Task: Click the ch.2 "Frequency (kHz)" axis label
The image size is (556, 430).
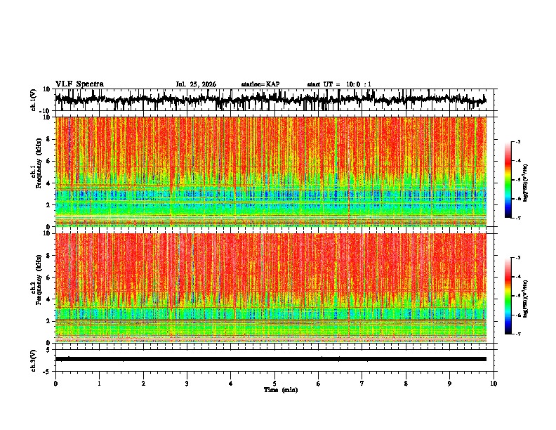Action: point(39,280)
